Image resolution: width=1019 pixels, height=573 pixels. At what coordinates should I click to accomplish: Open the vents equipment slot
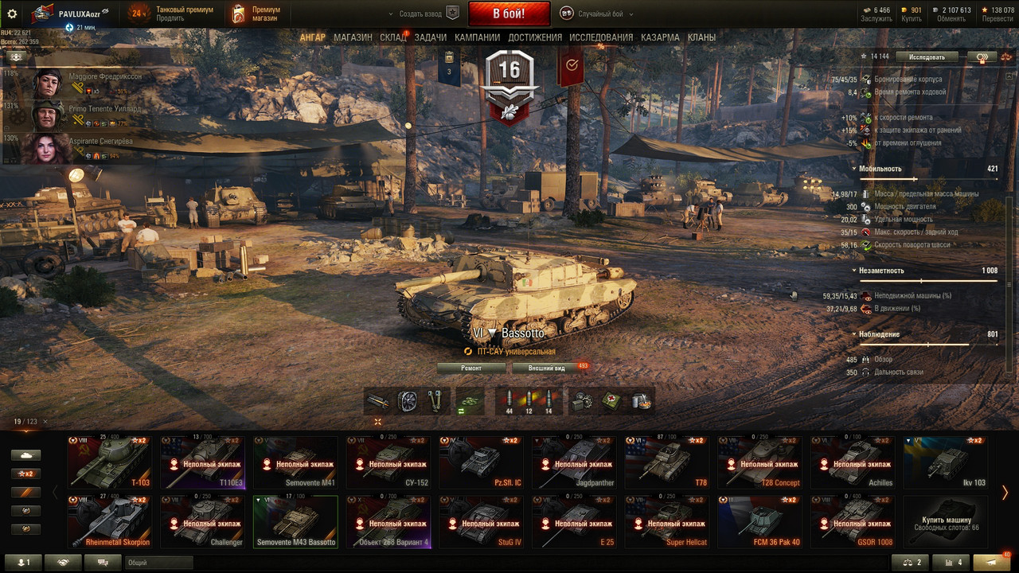(408, 402)
